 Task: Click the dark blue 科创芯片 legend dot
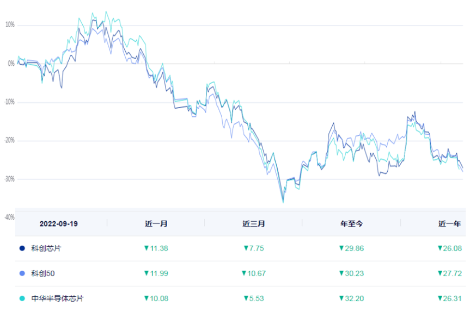coord(22,248)
